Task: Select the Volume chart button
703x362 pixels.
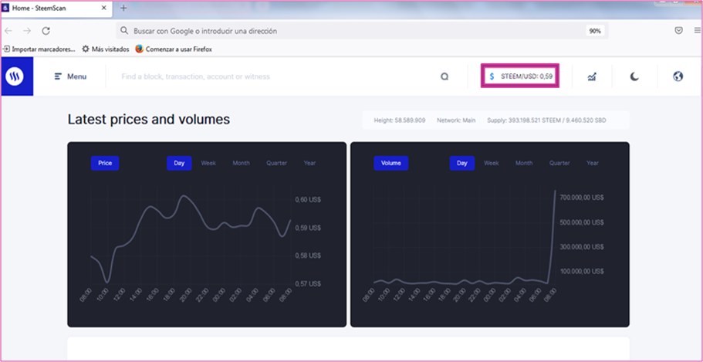Action: (x=391, y=164)
